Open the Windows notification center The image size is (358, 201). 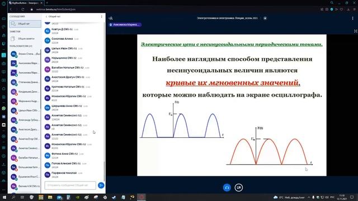click(352, 197)
